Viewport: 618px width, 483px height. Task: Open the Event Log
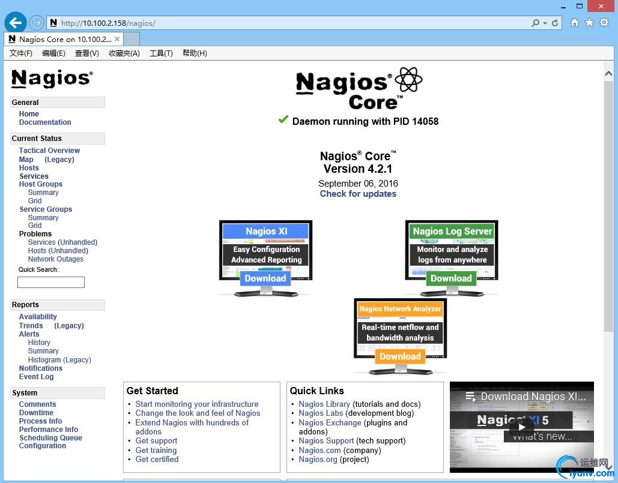[36, 377]
